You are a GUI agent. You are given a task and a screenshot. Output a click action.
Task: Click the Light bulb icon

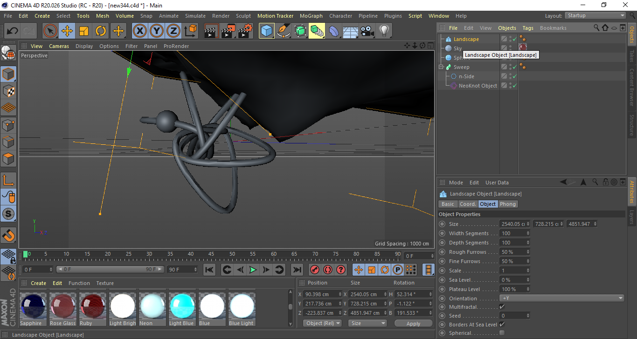[x=384, y=31]
